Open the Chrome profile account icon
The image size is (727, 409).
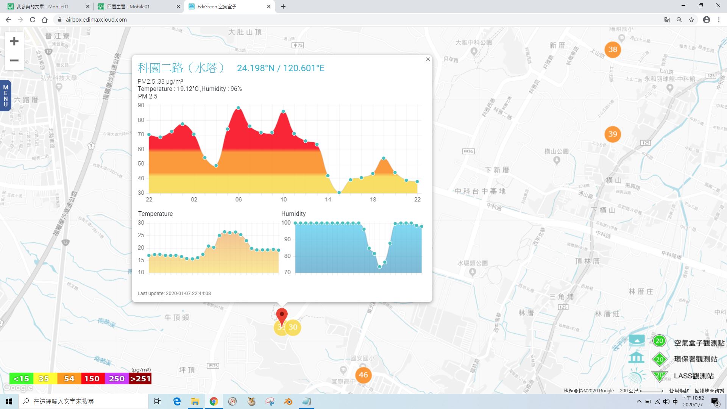click(707, 20)
